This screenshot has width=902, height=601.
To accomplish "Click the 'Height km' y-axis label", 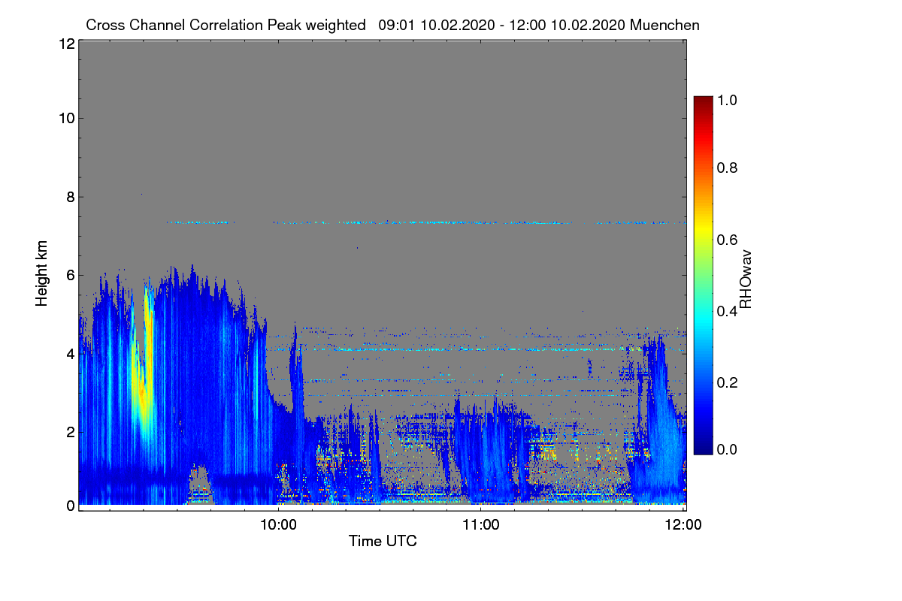I will point(43,275).
